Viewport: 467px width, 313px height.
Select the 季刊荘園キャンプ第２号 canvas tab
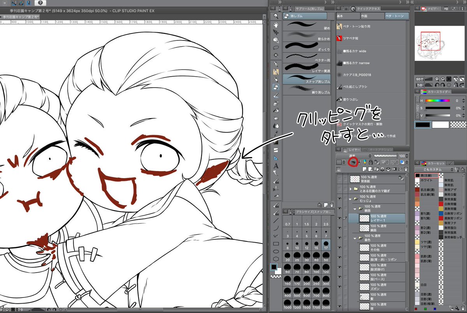(20, 17)
